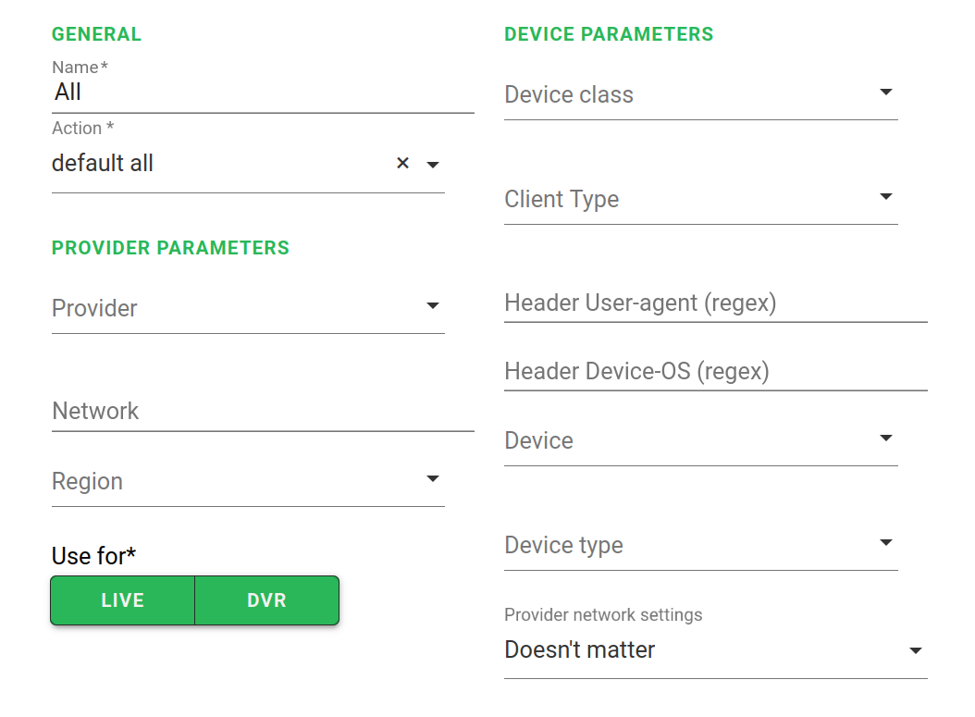Toggle the DVR use-for button
975x717 pixels.
[x=266, y=600]
